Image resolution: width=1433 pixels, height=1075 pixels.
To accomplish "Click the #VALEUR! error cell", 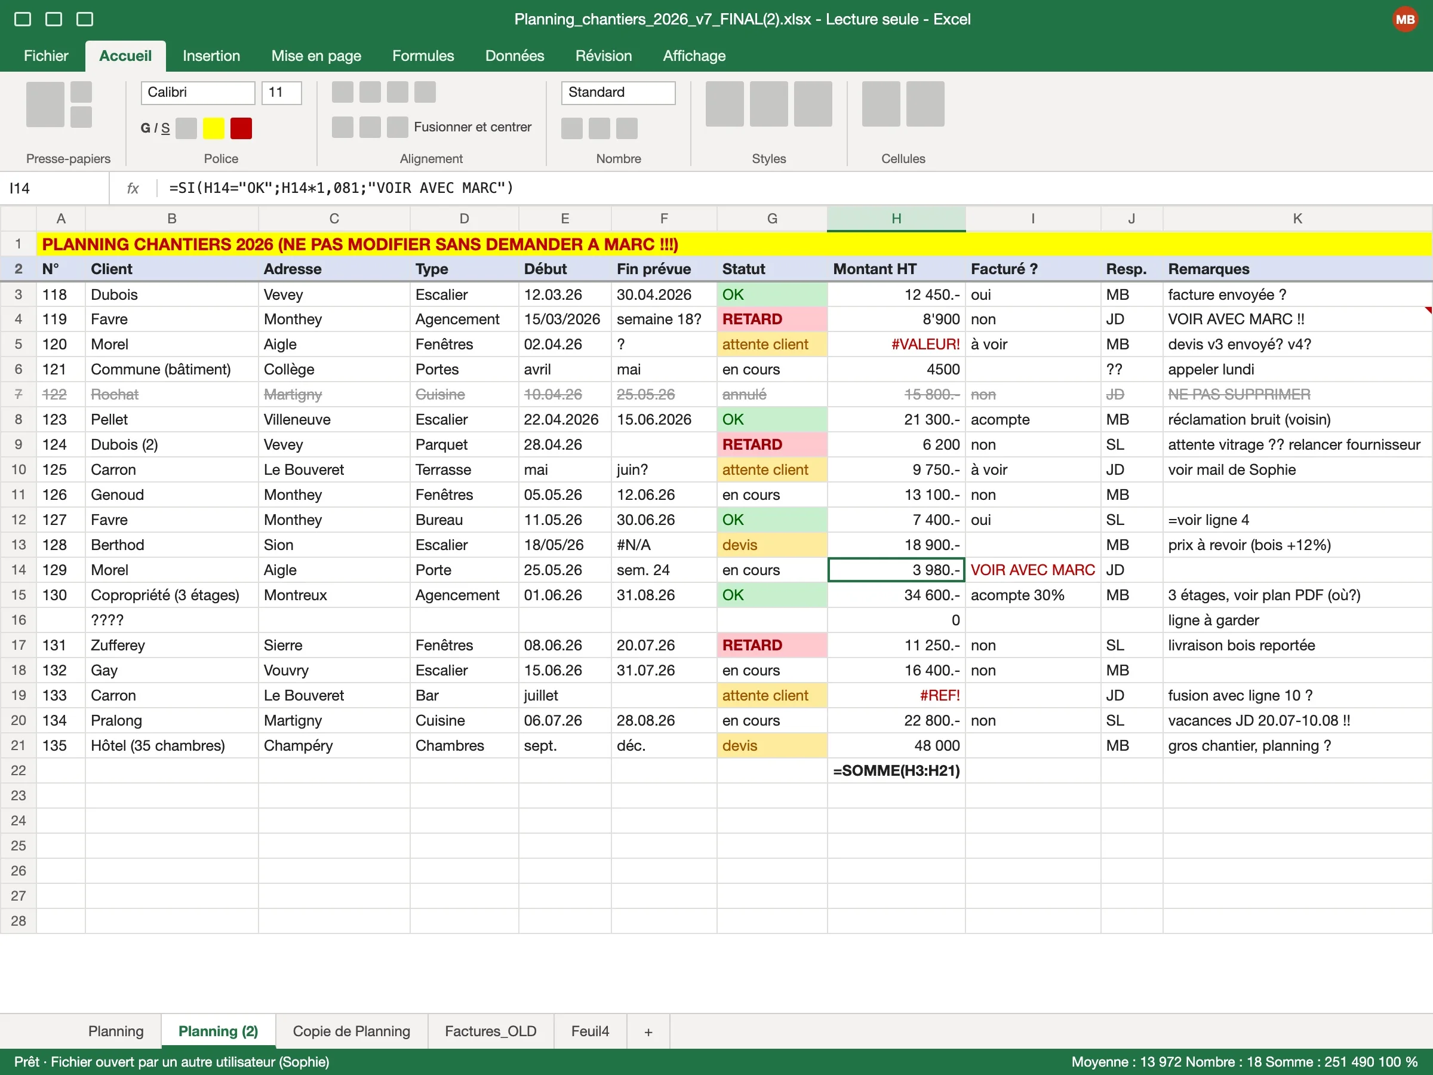I will pyautogui.click(x=896, y=344).
